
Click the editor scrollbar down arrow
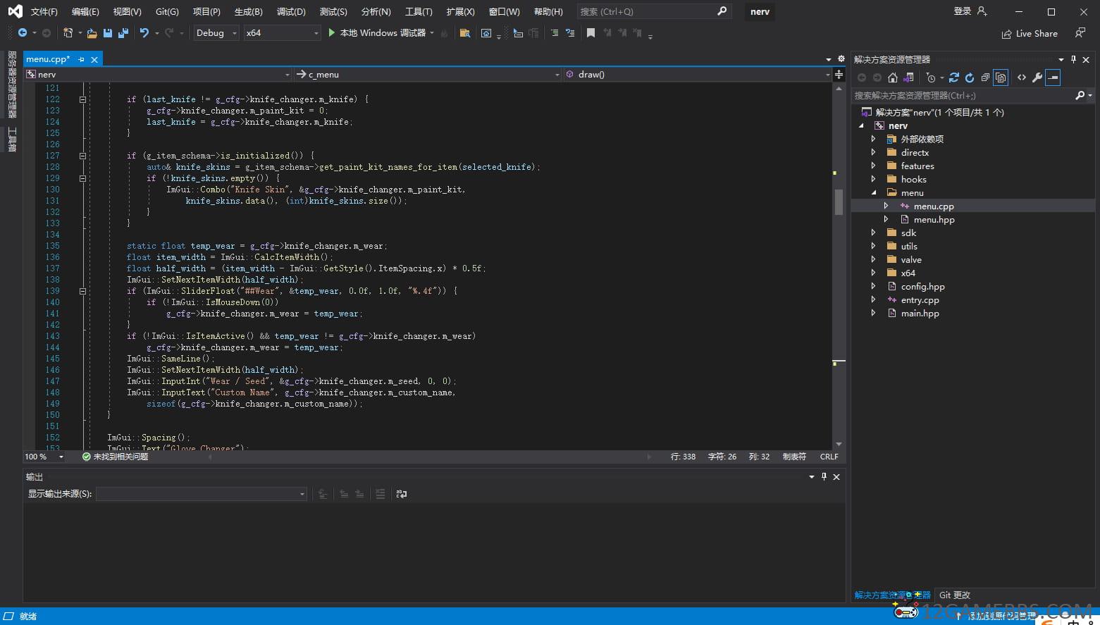click(839, 445)
